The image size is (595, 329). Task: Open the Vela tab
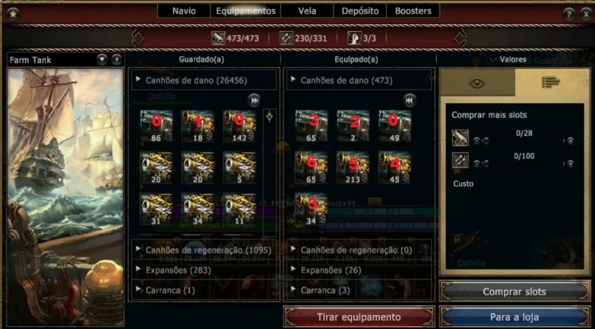[307, 11]
